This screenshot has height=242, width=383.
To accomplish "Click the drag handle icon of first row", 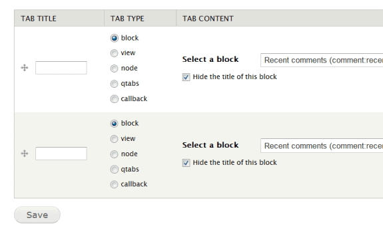I will (25, 68).
